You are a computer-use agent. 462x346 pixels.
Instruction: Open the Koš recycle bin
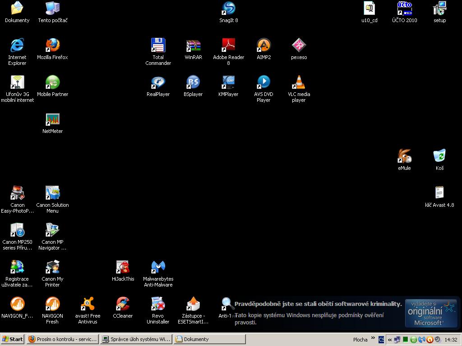pos(439,156)
